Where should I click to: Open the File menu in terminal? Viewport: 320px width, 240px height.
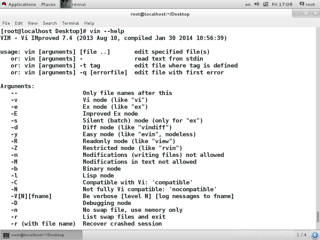coord(6,23)
